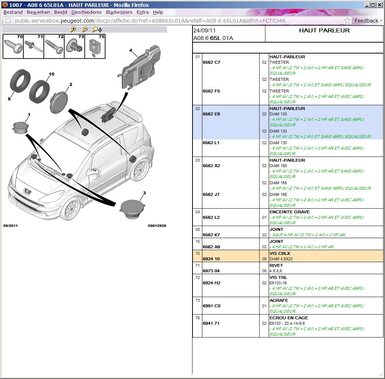
Task: Click the date 24/09/11
Action: tap(204, 30)
